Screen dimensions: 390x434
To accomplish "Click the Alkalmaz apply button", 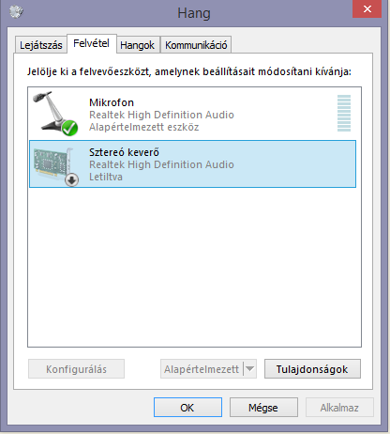I will (x=339, y=408).
